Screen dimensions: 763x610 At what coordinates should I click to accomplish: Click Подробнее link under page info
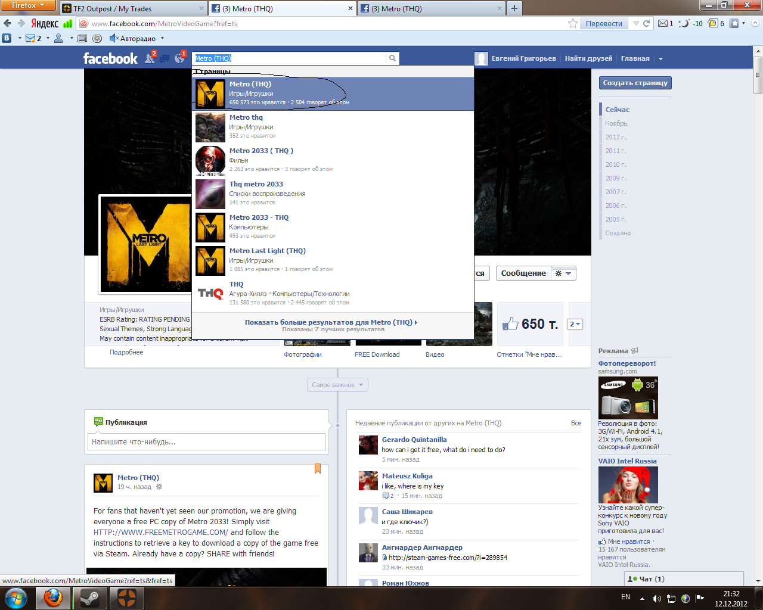click(126, 352)
